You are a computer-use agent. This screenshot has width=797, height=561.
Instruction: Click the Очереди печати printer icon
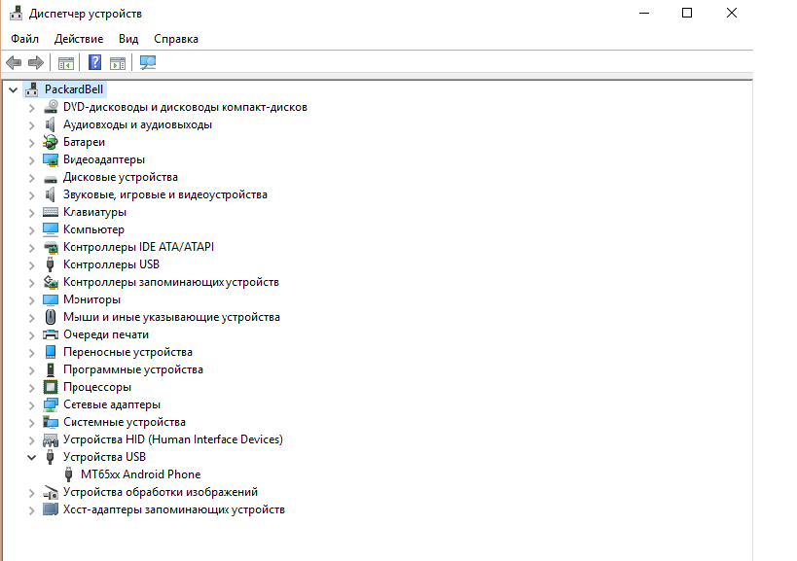point(51,334)
